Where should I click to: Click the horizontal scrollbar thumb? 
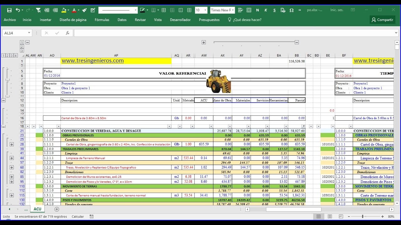pos(294,209)
